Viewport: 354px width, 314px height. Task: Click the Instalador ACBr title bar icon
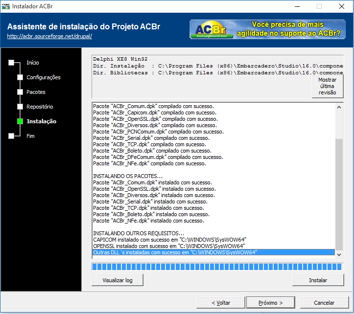[6, 6]
